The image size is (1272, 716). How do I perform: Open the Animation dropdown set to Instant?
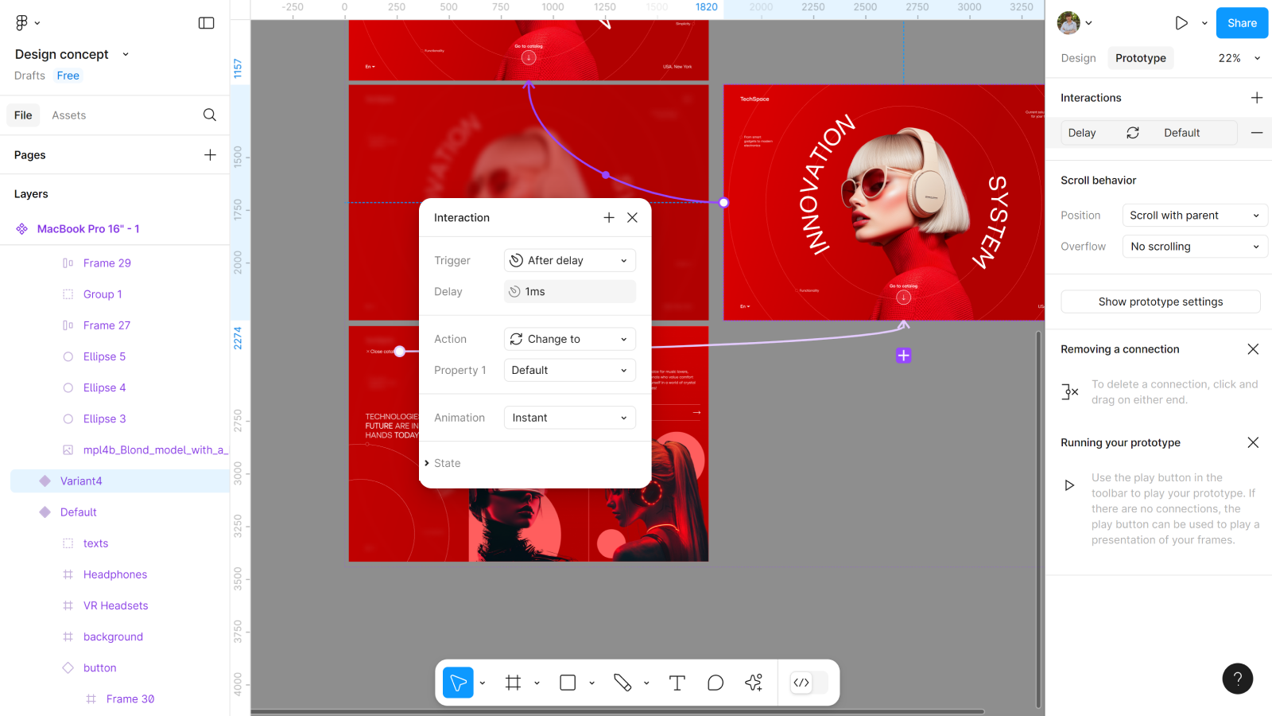[x=569, y=418]
